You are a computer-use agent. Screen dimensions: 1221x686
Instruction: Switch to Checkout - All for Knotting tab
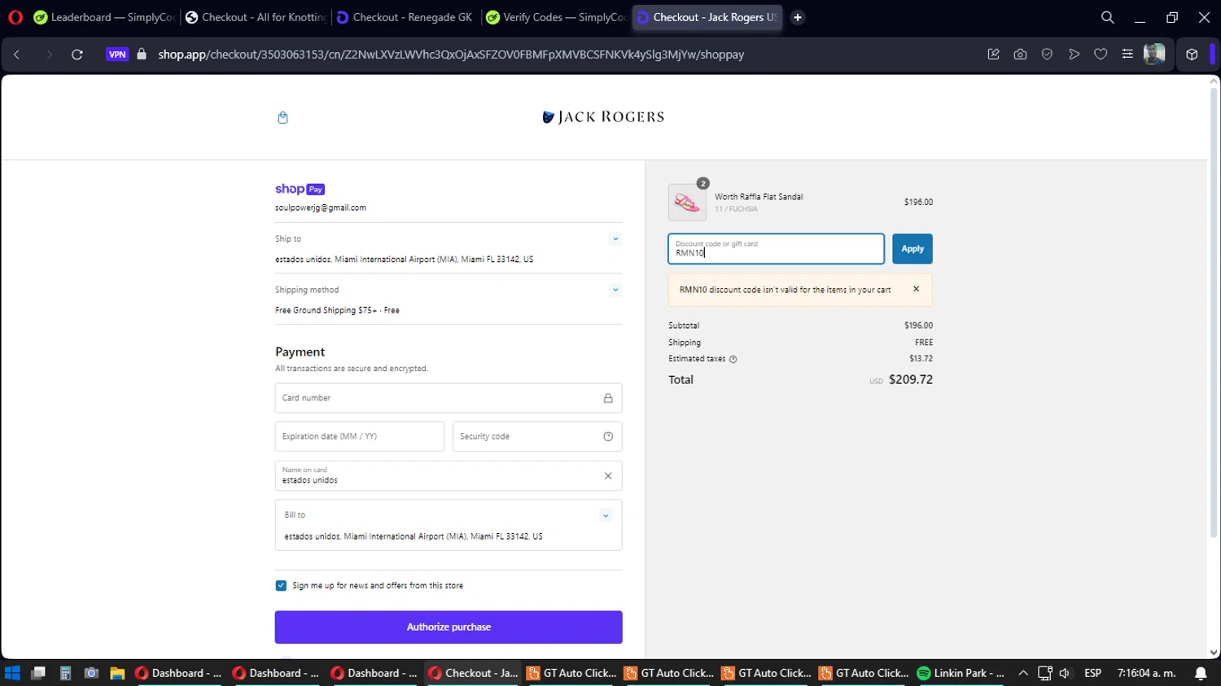pyautogui.click(x=256, y=17)
